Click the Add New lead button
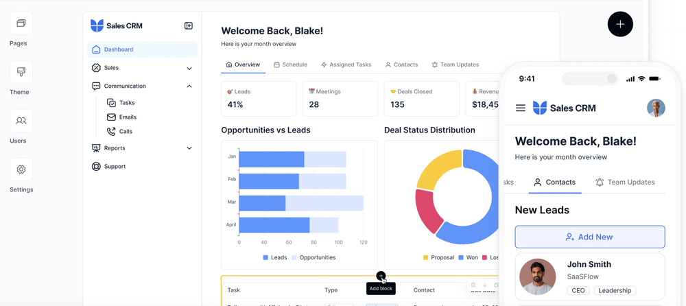The image size is (686, 306). click(x=590, y=237)
